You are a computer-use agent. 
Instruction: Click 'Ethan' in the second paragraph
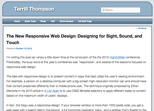click(135, 86)
